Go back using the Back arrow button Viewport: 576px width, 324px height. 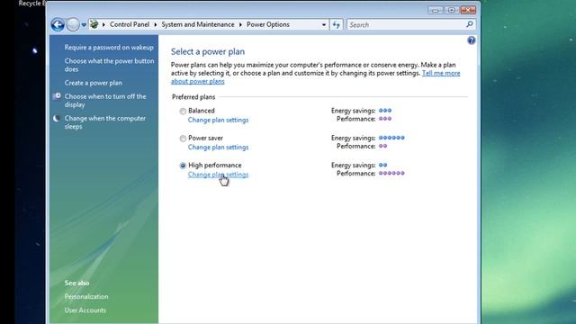[58, 24]
